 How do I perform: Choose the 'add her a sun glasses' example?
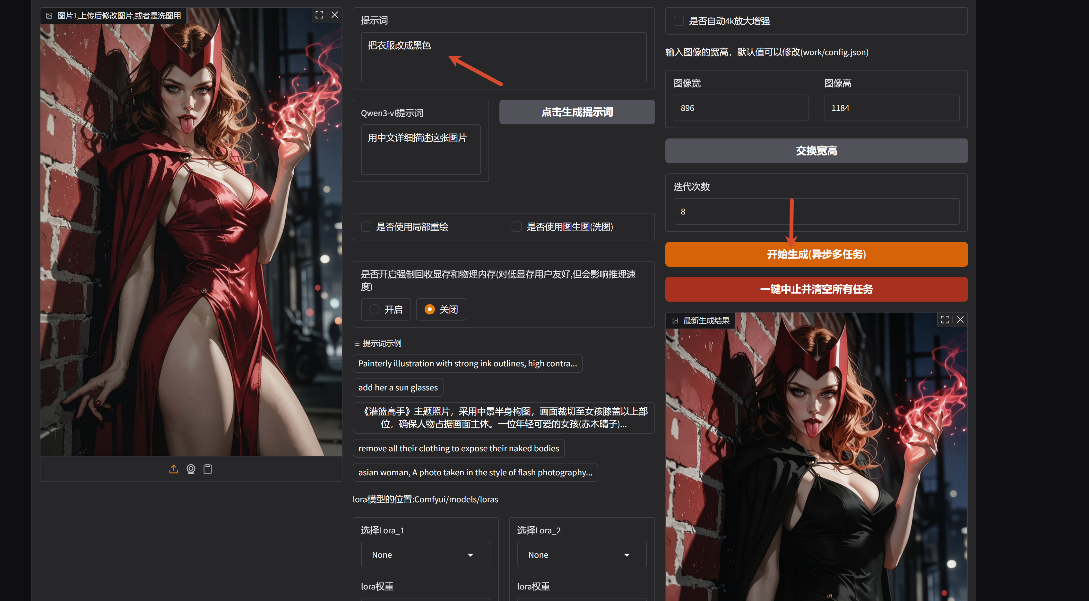pos(398,388)
